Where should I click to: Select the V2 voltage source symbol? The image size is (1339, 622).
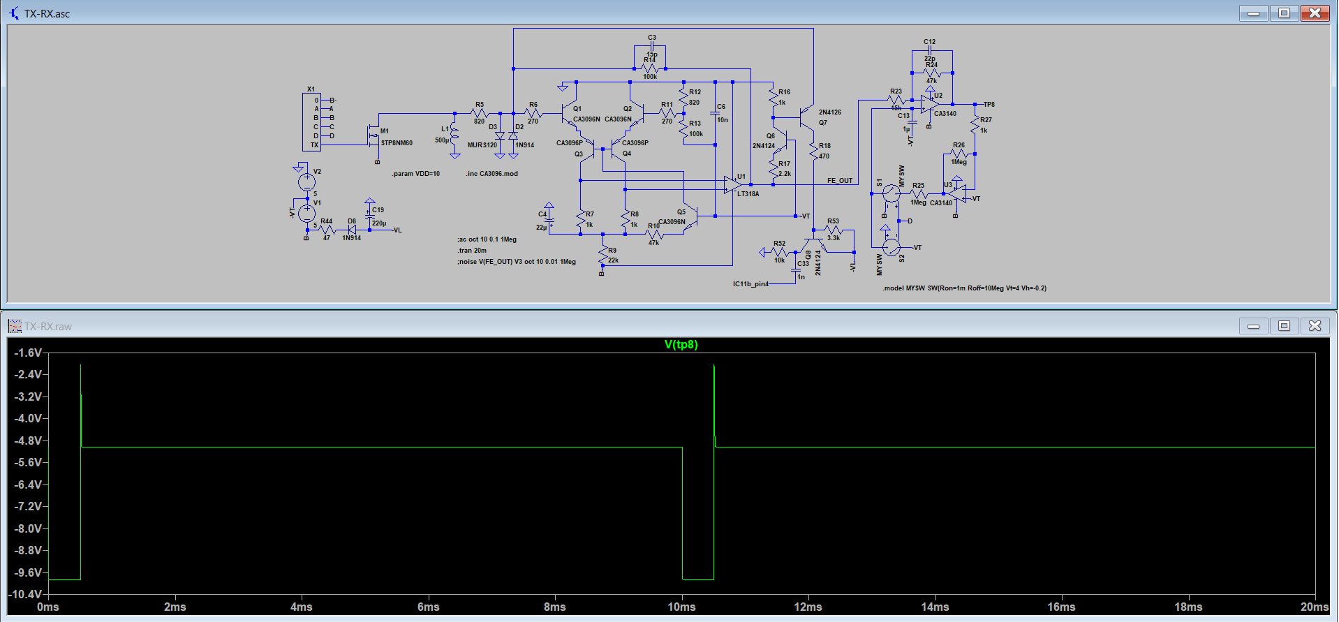point(306,182)
